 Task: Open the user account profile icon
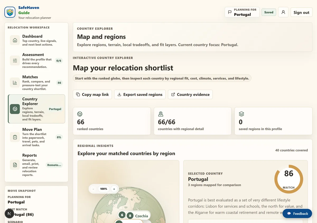point(283,12)
